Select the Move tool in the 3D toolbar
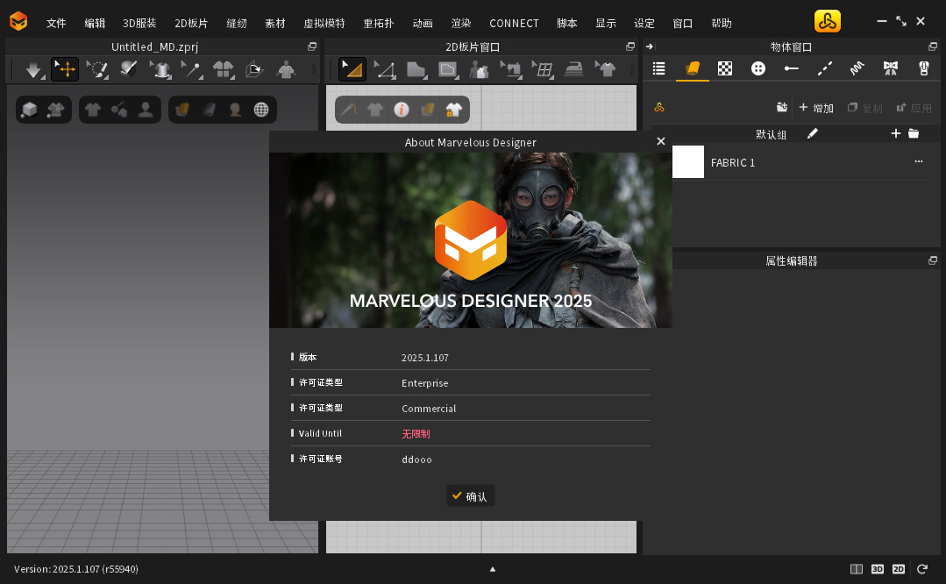 coord(65,69)
